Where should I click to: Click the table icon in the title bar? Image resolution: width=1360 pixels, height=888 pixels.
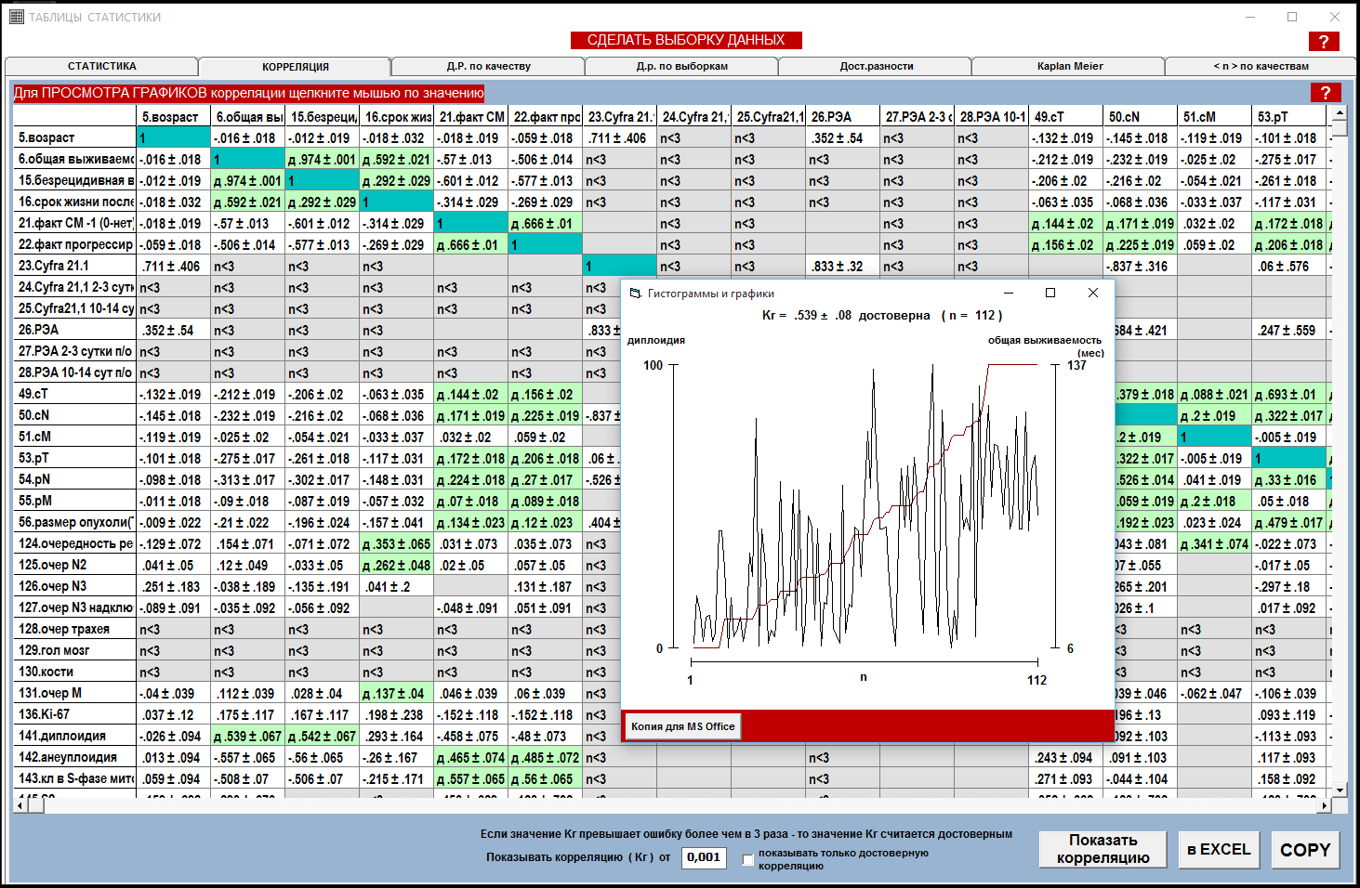tap(17, 17)
